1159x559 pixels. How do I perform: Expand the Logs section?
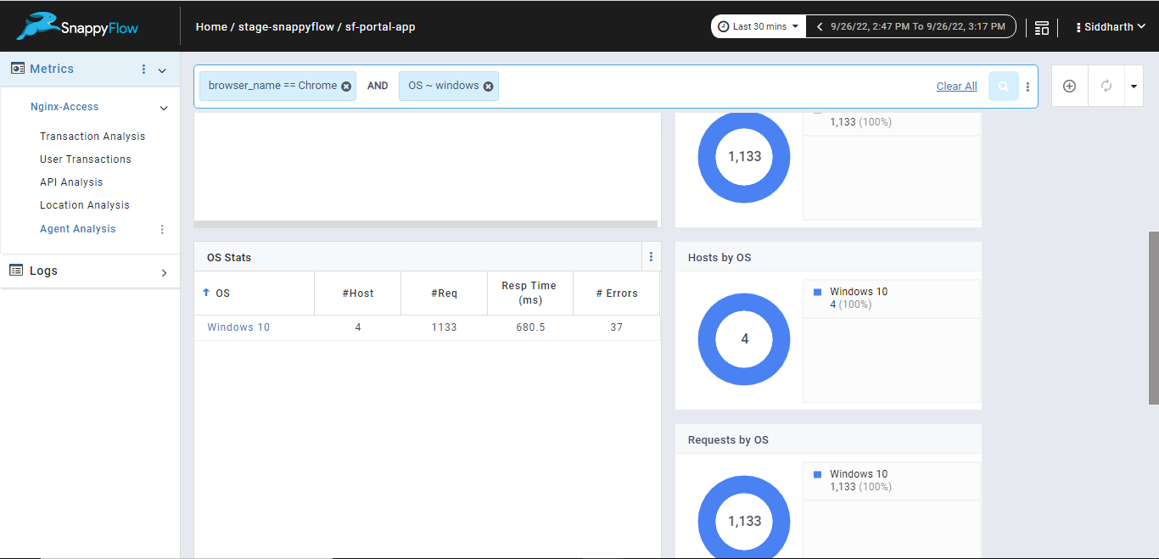point(164,272)
